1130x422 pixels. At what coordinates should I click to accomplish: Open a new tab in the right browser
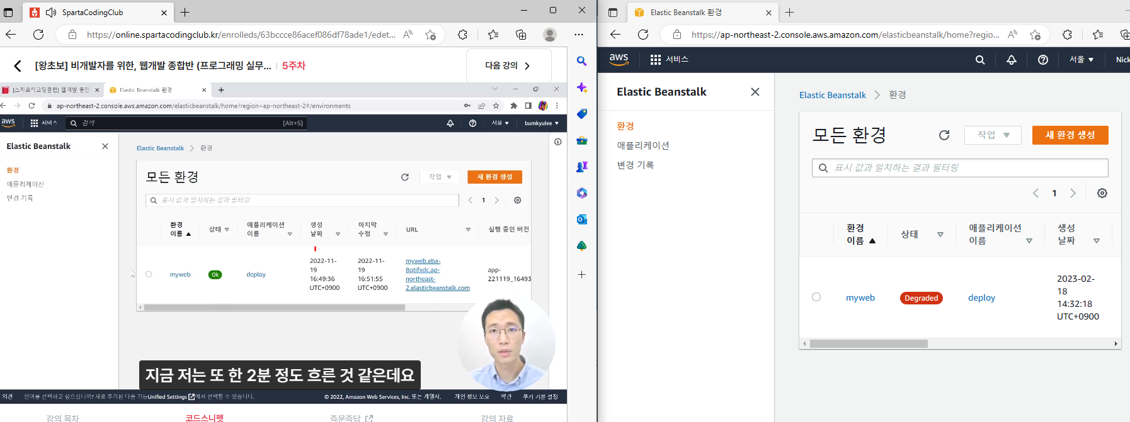[x=790, y=13]
